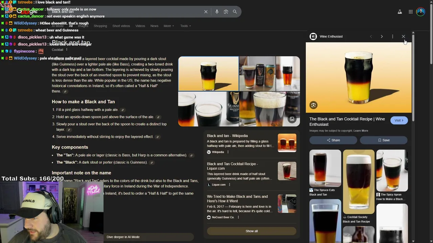Image resolution: width=433 pixels, height=243 pixels.
Task: Open Wikipedia result options menu
Action: tap(228, 152)
